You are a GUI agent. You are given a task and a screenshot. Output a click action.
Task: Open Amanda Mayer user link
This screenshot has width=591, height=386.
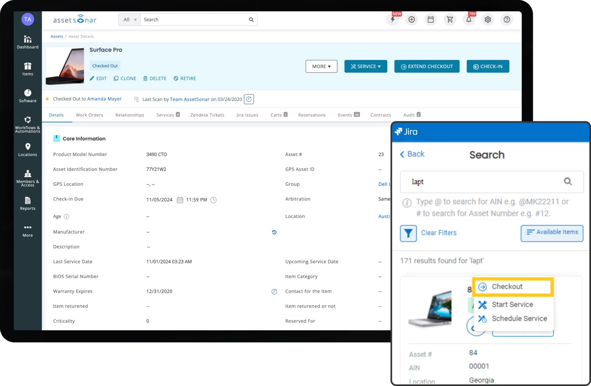[x=104, y=99]
